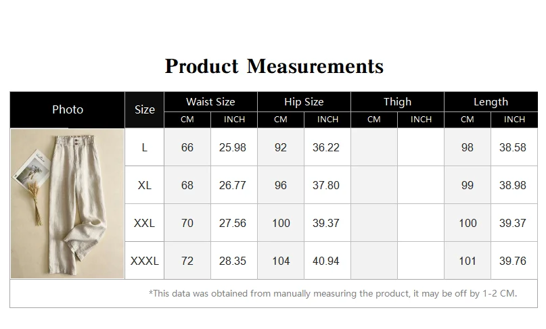
Task: Click the Thigh column header
Action: pyautogui.click(x=397, y=102)
